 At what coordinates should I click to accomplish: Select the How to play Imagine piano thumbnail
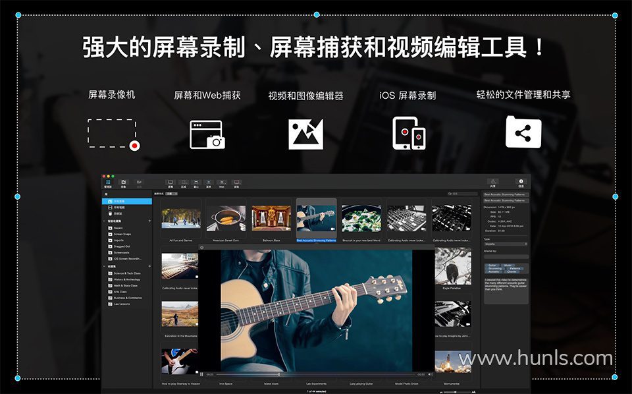point(453,314)
